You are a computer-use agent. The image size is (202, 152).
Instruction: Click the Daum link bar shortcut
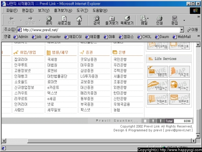(x=162, y=37)
